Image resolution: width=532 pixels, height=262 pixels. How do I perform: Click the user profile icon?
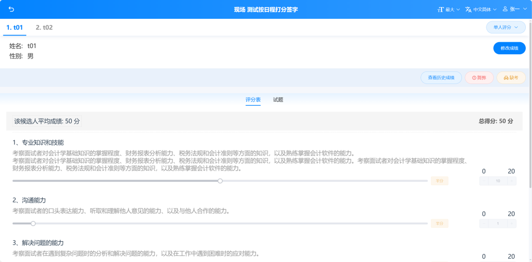tap(505, 9)
